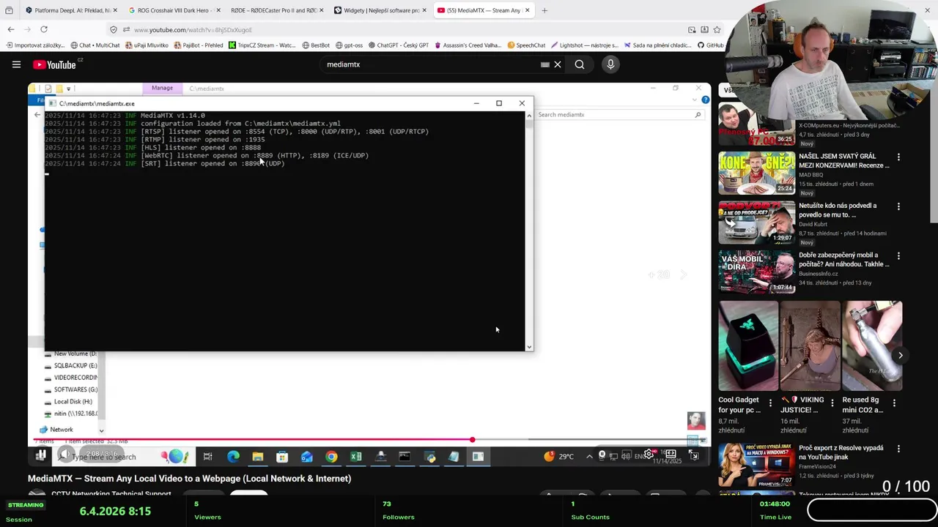Open the YouTube hamburger guide menu
The width and height of the screenshot is (938, 527).
(16, 64)
